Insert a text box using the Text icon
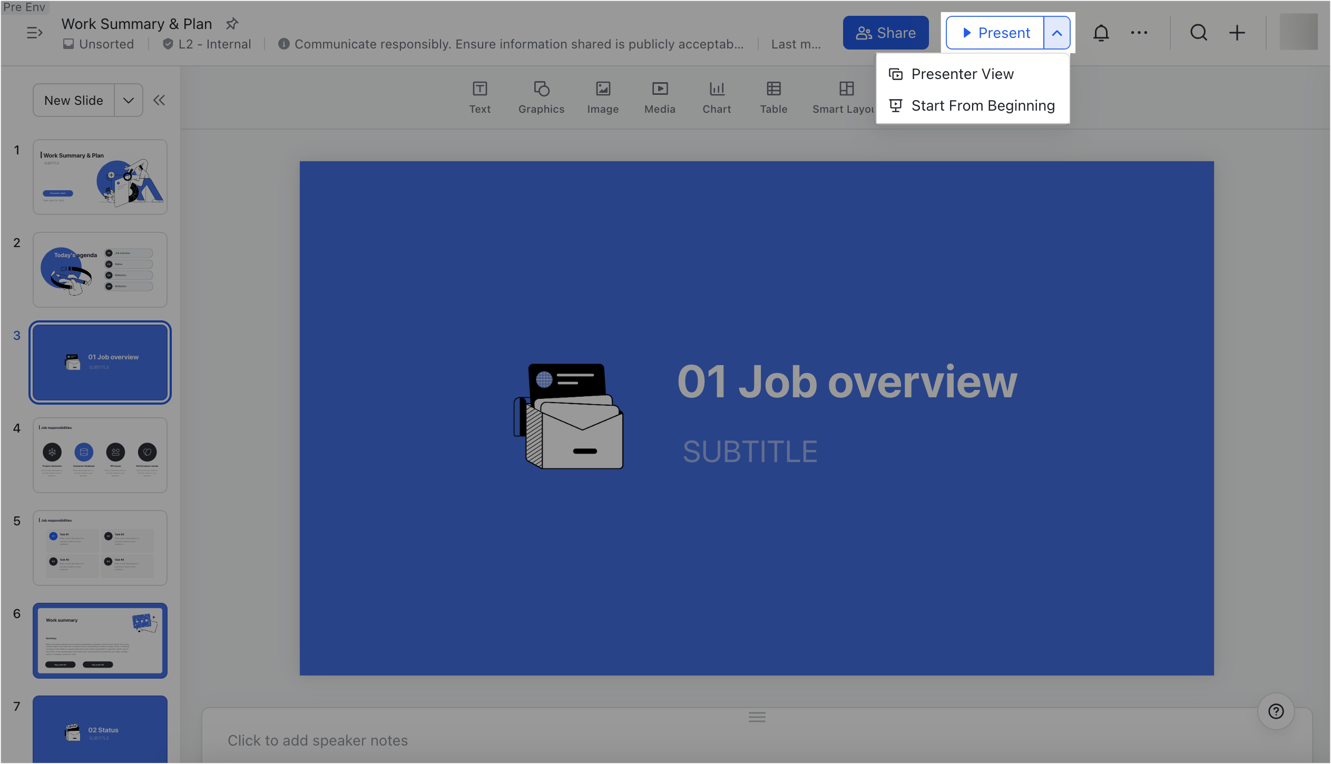Image resolution: width=1331 pixels, height=764 pixels. click(479, 96)
